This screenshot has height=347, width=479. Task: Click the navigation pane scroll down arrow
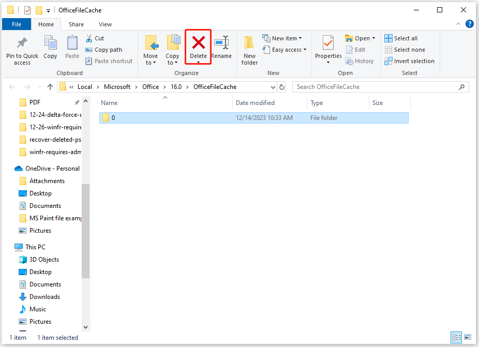click(85, 327)
